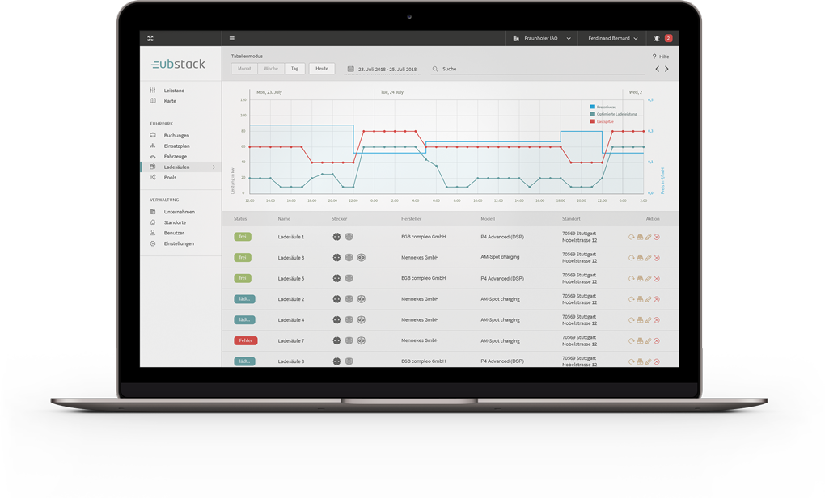The image size is (825, 498).
Task: Click archive icon for Ladesäule 5
Action: (640, 279)
